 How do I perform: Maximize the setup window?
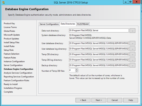[x=131, y=2]
